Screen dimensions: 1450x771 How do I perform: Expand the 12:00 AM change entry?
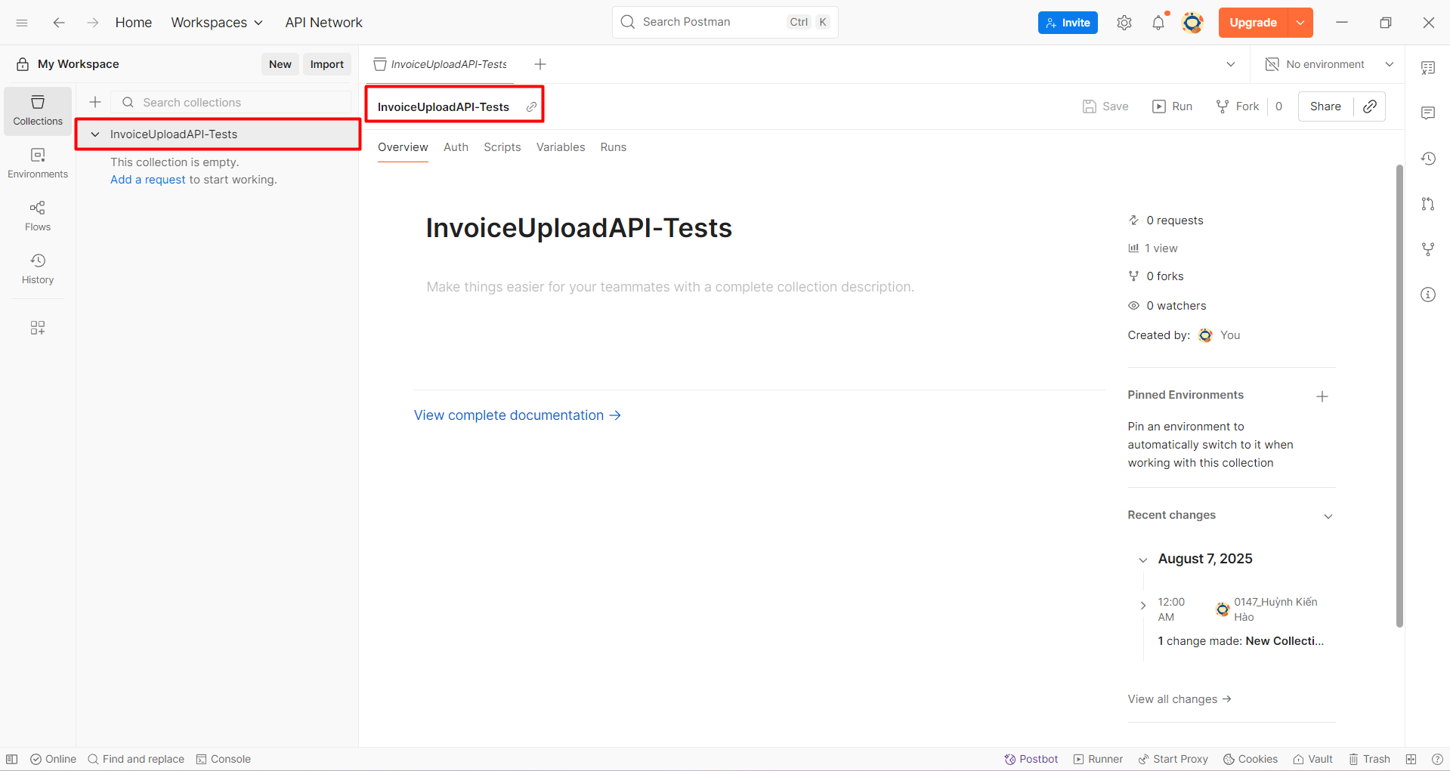[x=1142, y=605]
